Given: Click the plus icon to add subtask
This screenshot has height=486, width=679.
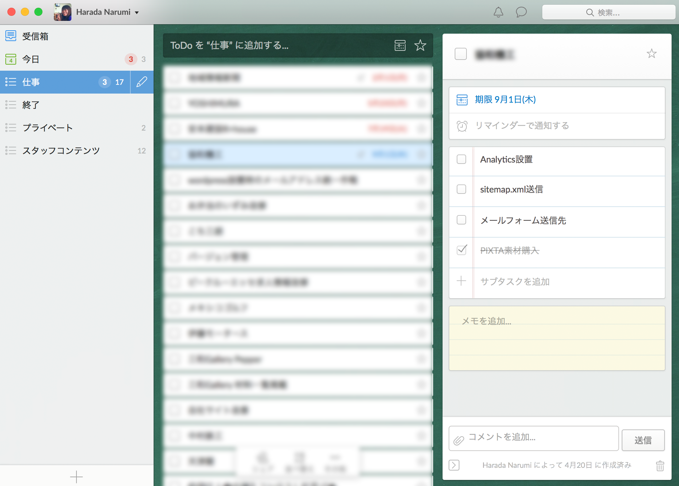Looking at the screenshot, I should point(461,281).
